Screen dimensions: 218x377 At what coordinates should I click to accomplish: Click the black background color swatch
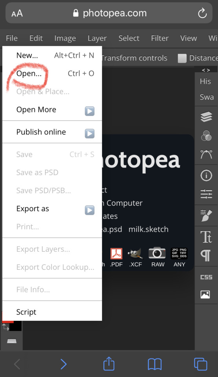[16, 326]
